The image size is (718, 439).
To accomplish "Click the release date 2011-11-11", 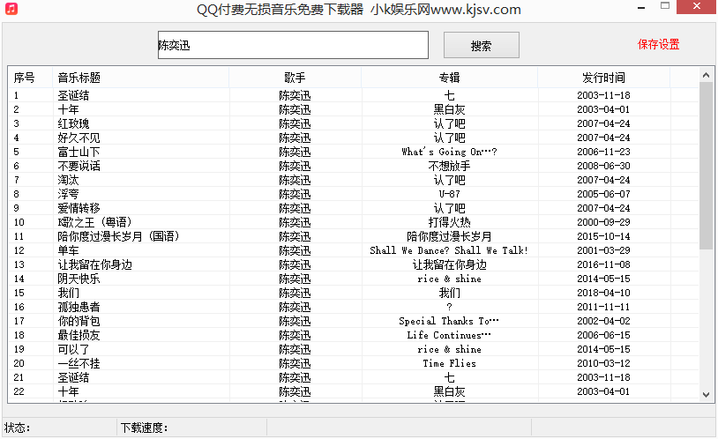I will click(x=603, y=307).
